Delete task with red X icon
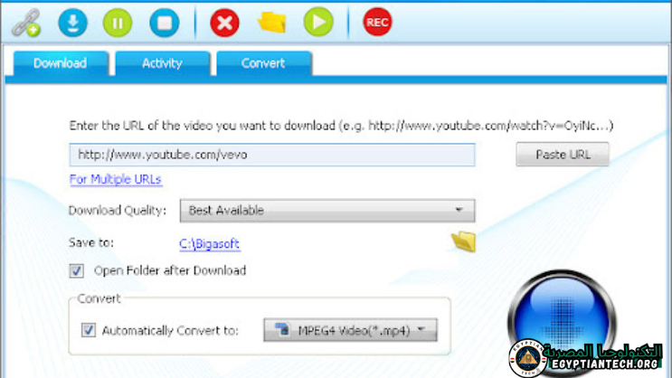 (x=224, y=23)
